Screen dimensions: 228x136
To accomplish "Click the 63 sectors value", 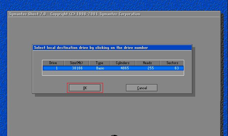I will tap(177, 68).
